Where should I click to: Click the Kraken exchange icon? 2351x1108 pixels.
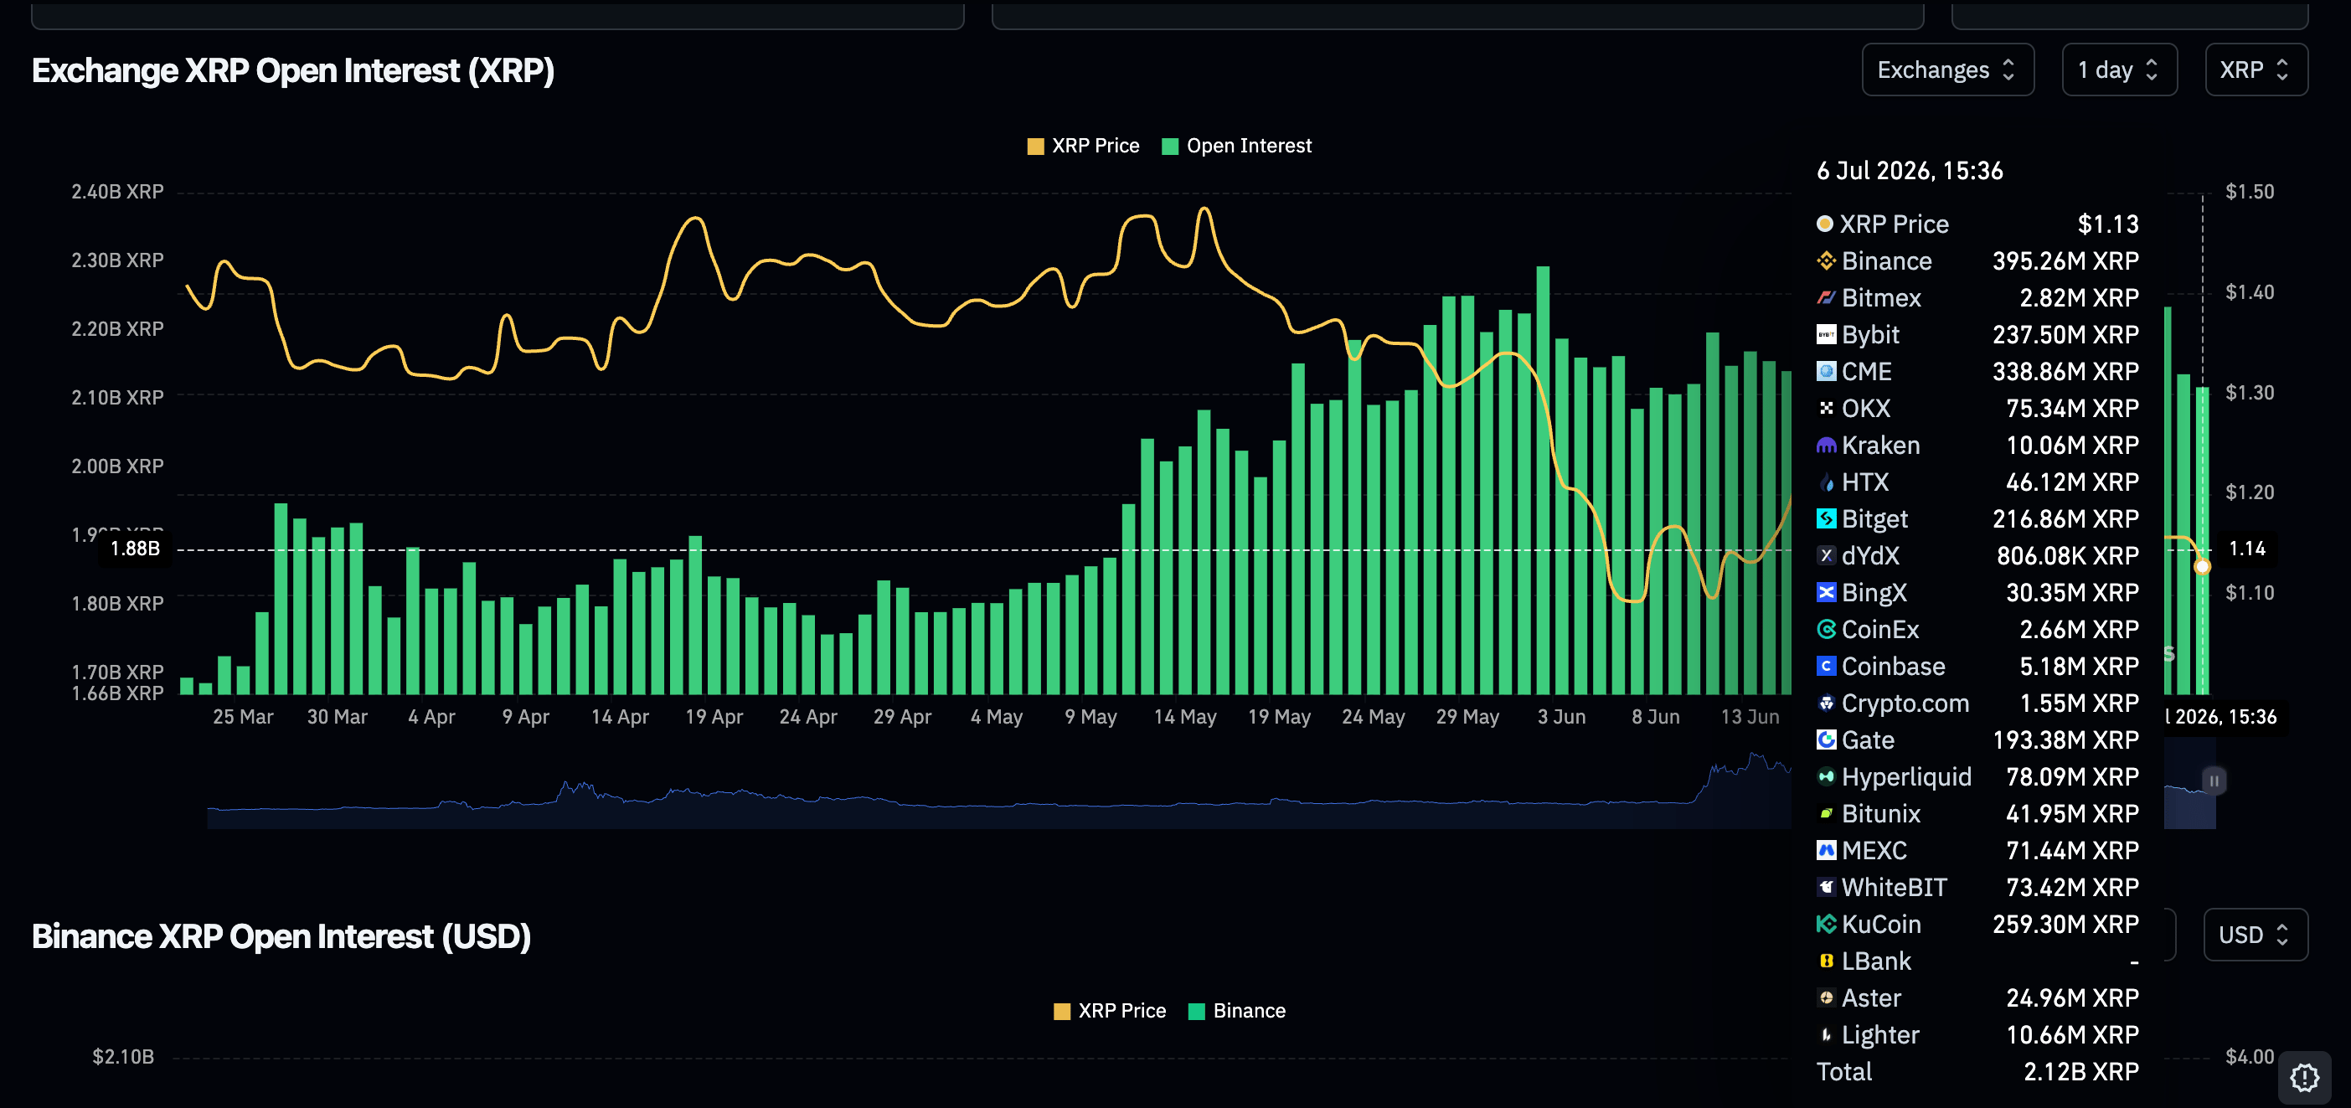(1825, 446)
